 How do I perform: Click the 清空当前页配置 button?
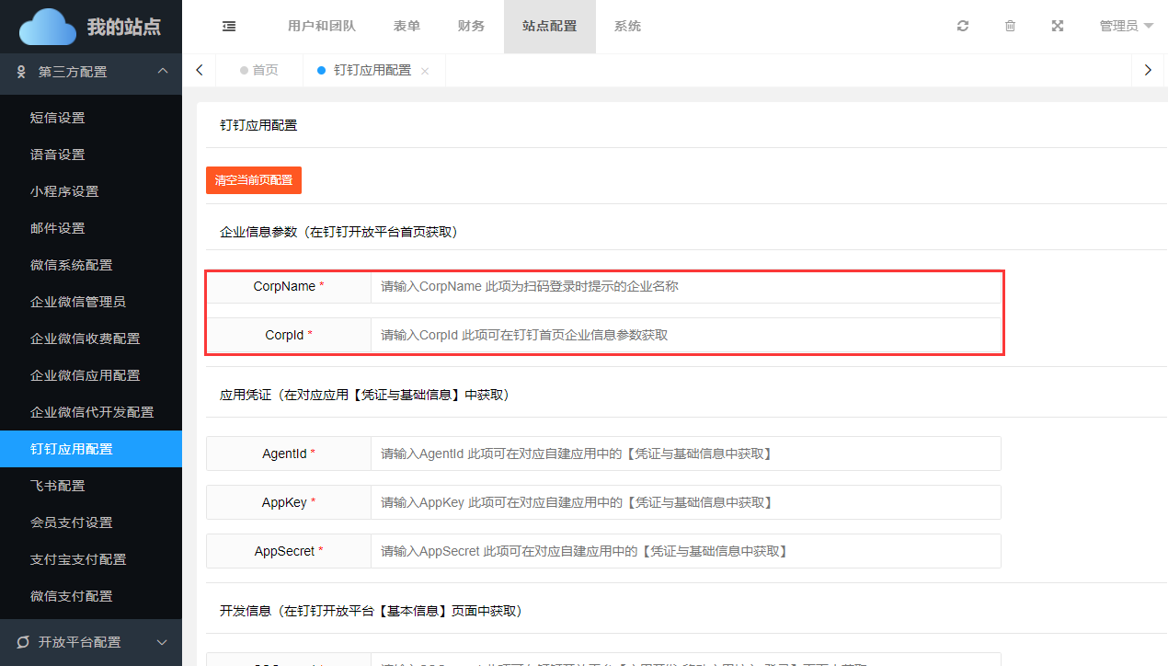tap(254, 180)
